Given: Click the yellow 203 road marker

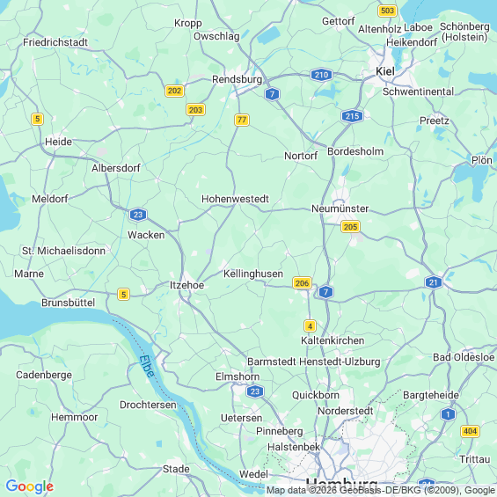Looking at the screenshot, I should [x=195, y=110].
